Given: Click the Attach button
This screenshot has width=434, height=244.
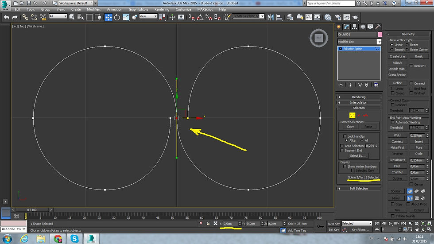Looking at the screenshot, I should 397,62.
